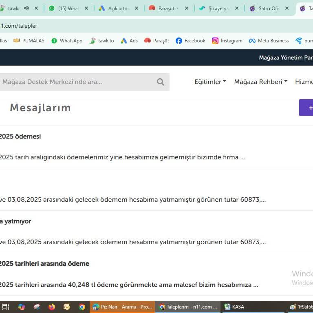Switch to the Satıcı Ofisi tab

(264, 9)
